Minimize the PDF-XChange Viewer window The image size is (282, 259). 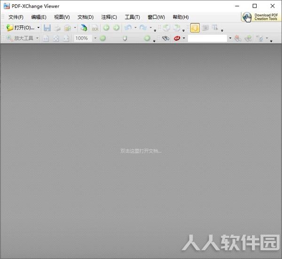coord(237,6)
